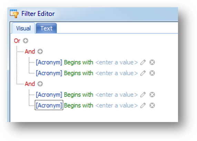The width and height of the screenshot is (197, 141).
Task: Click the pencil icon on the last condition
Action: [143, 105]
